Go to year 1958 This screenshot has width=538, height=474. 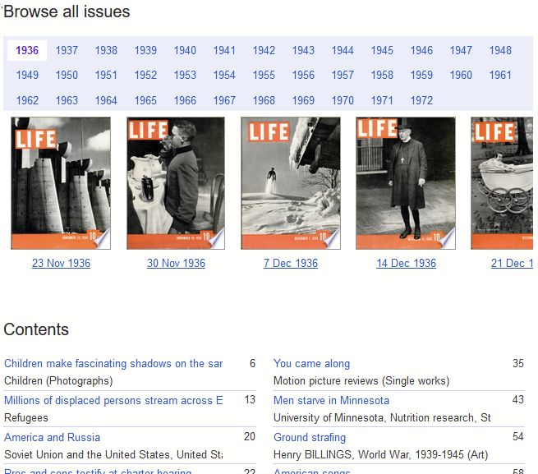tap(382, 76)
